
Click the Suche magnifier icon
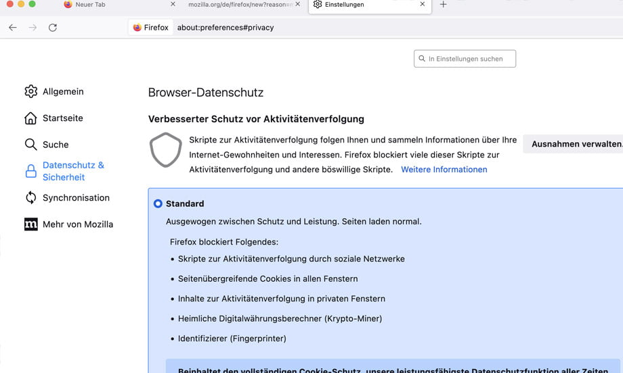click(30, 145)
